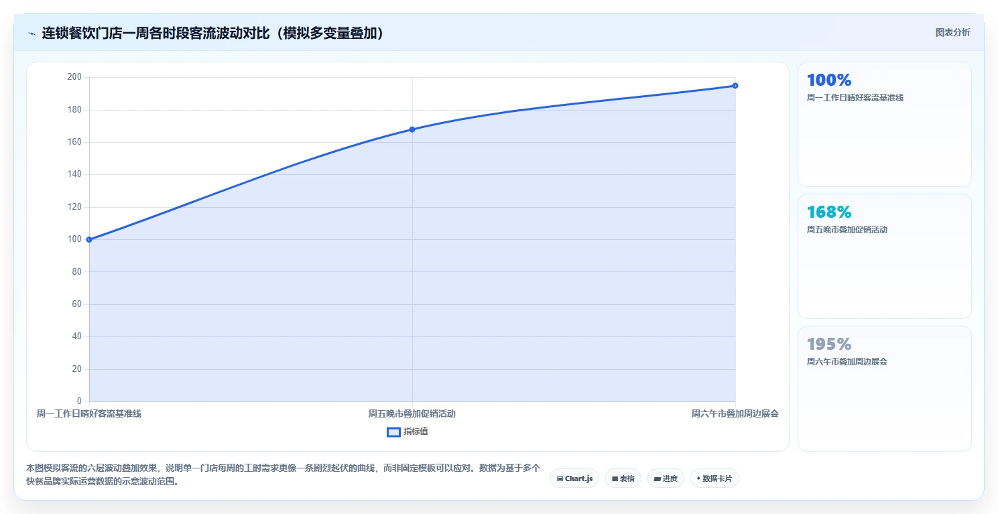The width and height of the screenshot is (998, 514).
Task: Click the Chart.js tag at the bottom
Action: click(574, 478)
